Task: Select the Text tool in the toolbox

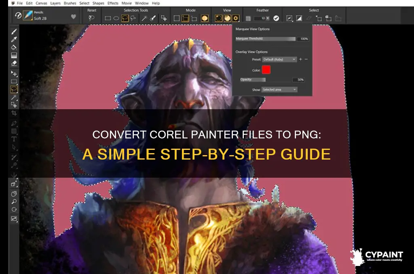Action: (x=14, y=139)
